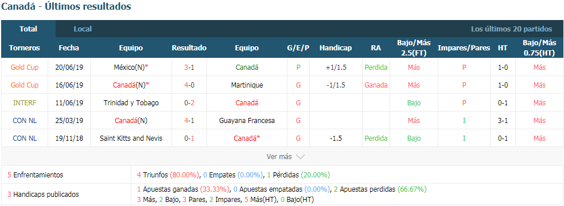
Task: Click the Handicap column header
Action: (336, 47)
